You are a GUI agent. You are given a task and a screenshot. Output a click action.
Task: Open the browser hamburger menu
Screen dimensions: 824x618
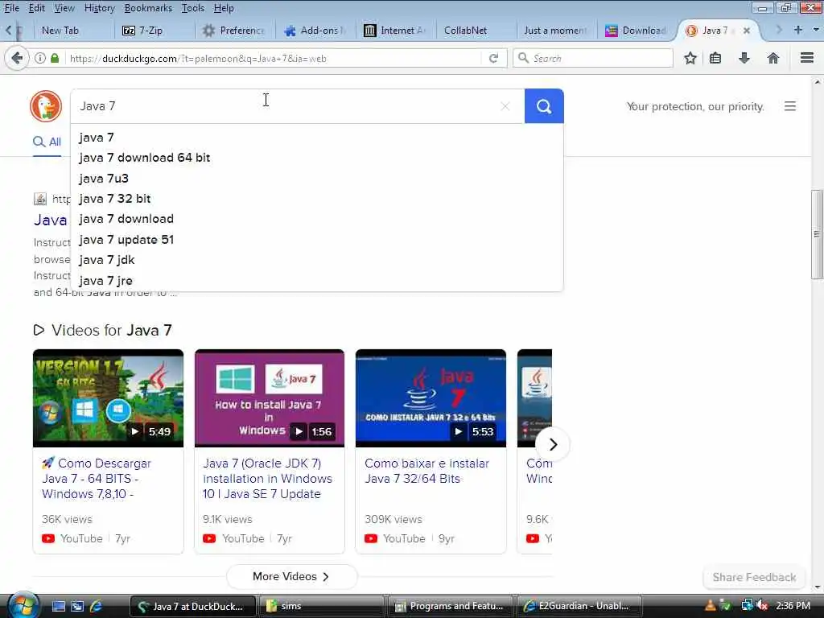click(x=807, y=58)
